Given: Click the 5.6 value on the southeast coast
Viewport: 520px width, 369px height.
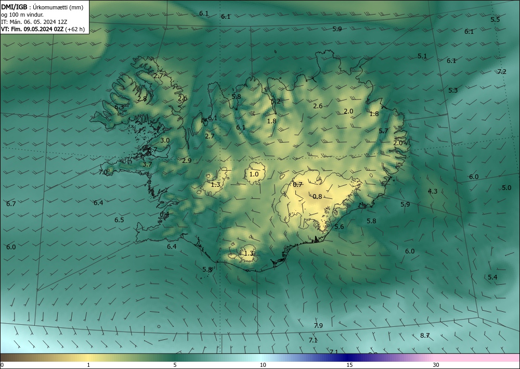Looking at the screenshot, I should point(339,226).
